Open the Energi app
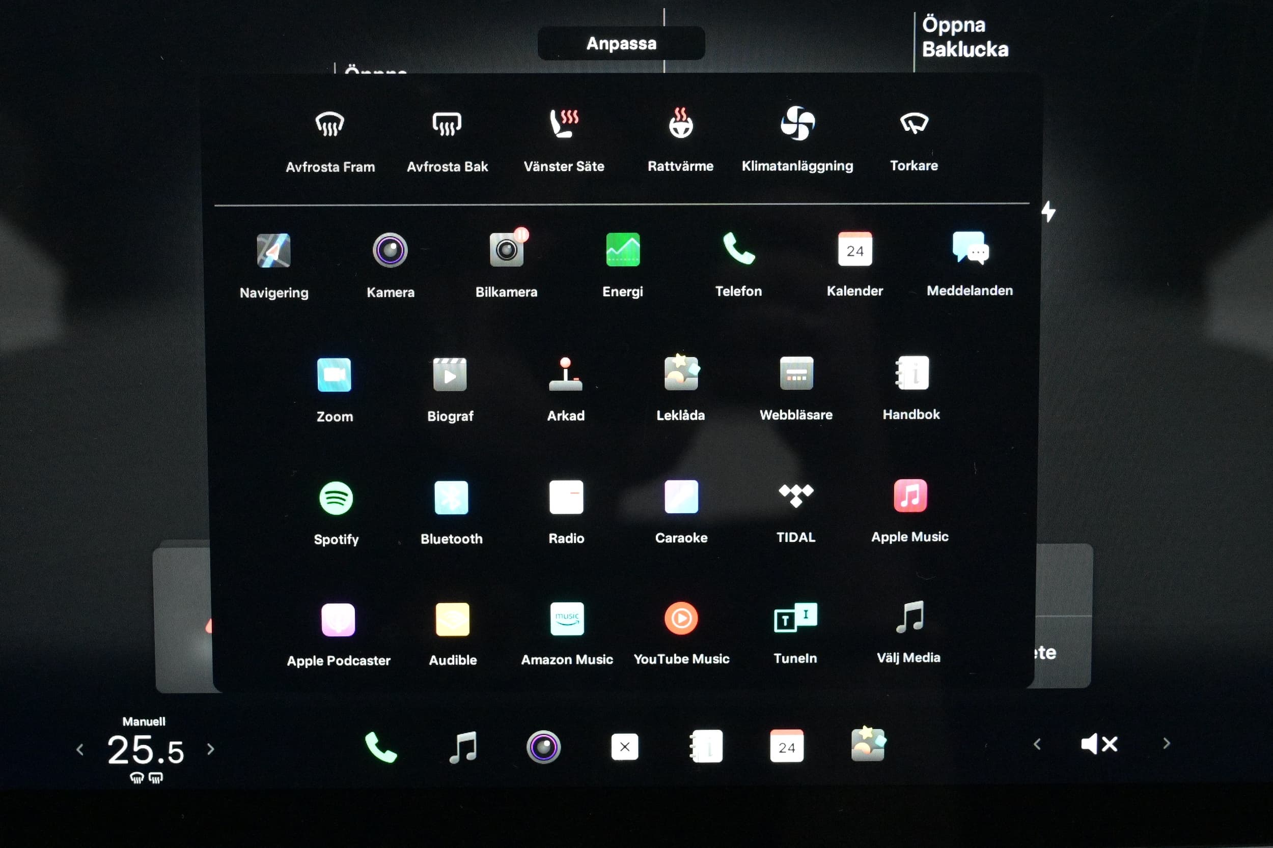The image size is (1273, 848). (622, 250)
